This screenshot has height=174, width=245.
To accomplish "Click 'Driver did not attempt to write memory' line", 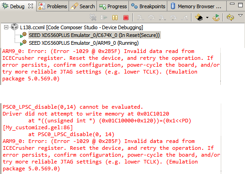I will (x=86, y=114).
